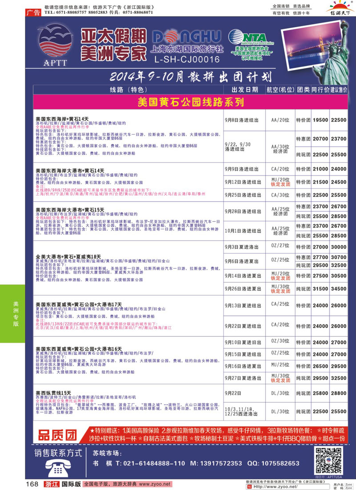The width and height of the screenshot is (356, 490).
Task: Select route 美国东西海岸大瀑布+黄石14天
Action: point(70,171)
